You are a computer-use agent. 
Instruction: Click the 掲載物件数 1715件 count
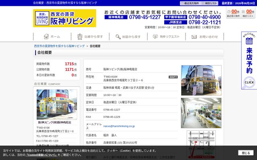click(x=71, y=64)
